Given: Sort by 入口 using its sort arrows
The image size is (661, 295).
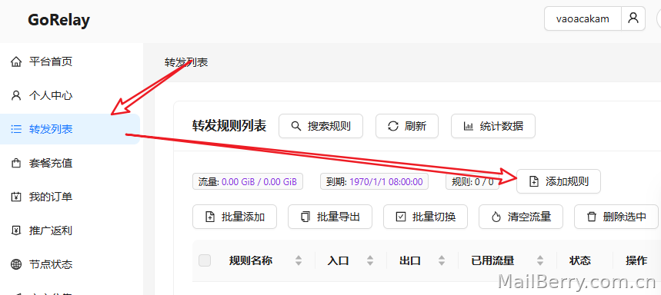Looking at the screenshot, I should click(369, 260).
